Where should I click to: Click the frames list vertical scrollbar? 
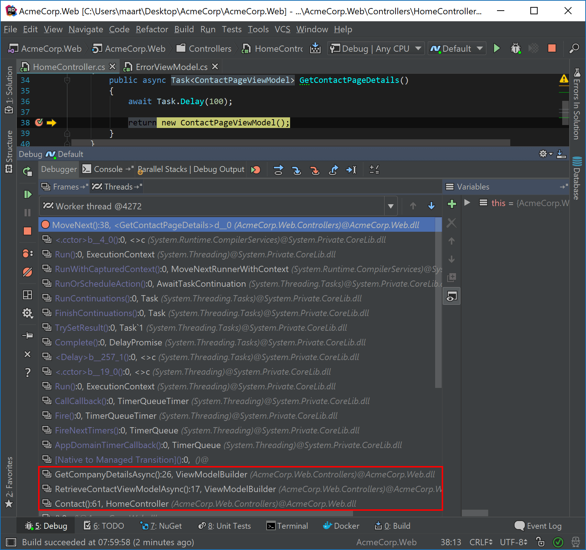pos(438,303)
